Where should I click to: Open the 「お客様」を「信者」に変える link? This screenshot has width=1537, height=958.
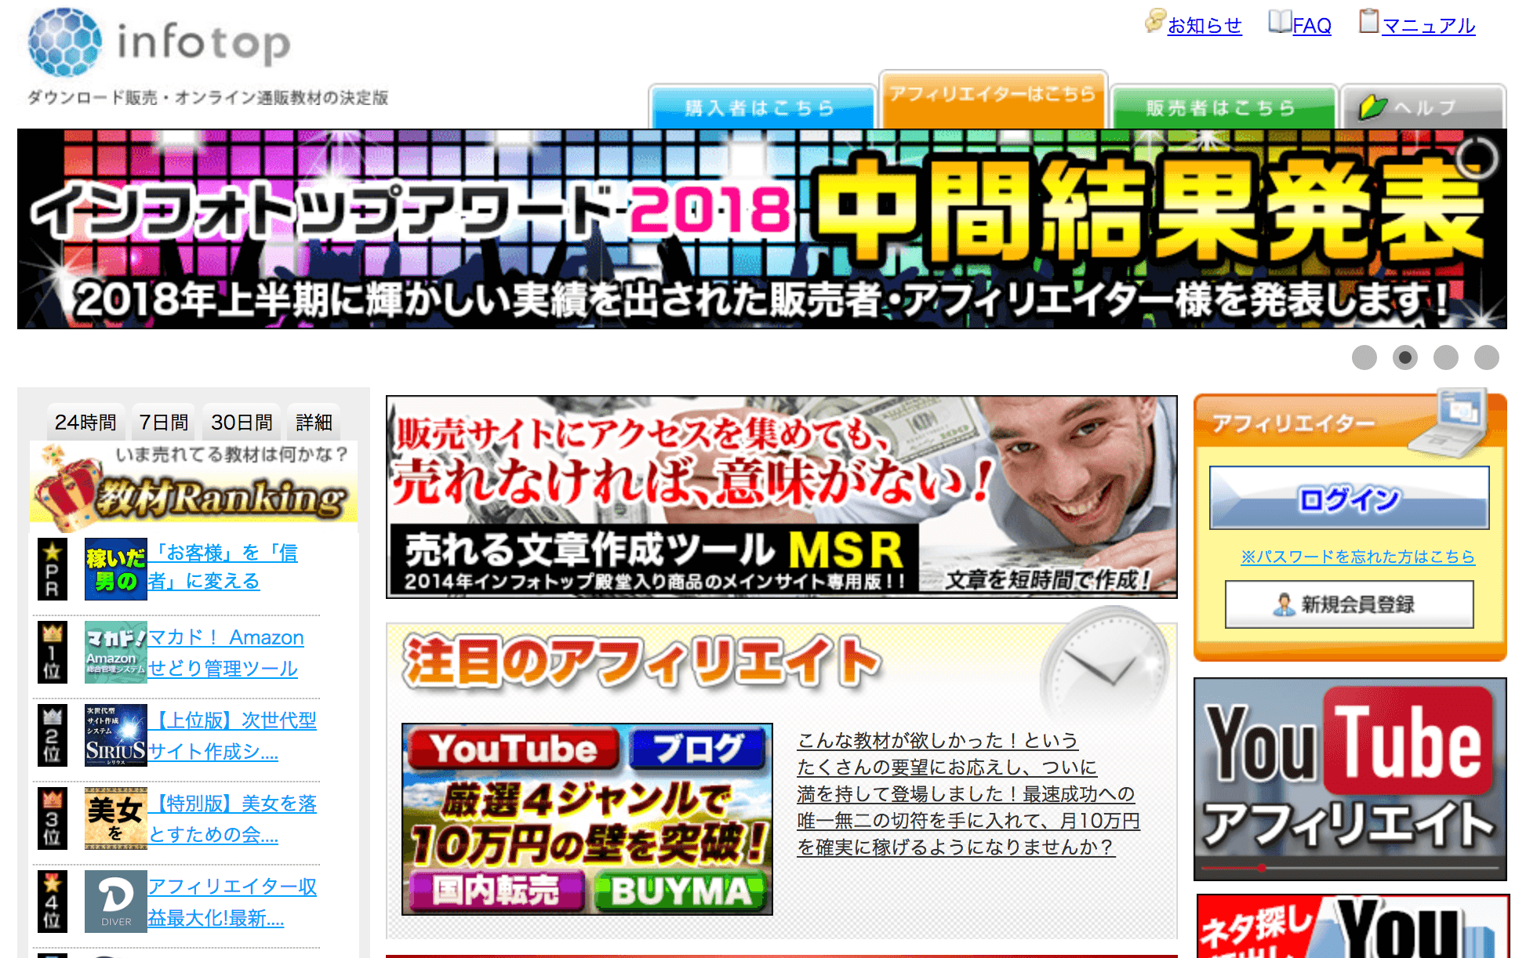coord(223,567)
